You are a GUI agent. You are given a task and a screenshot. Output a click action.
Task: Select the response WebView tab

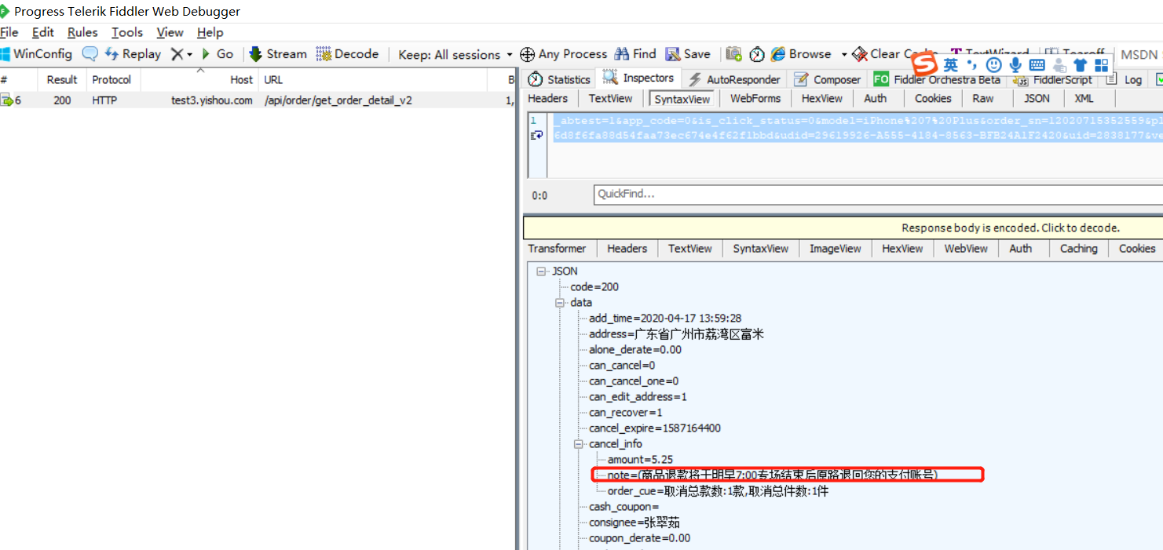click(x=966, y=249)
